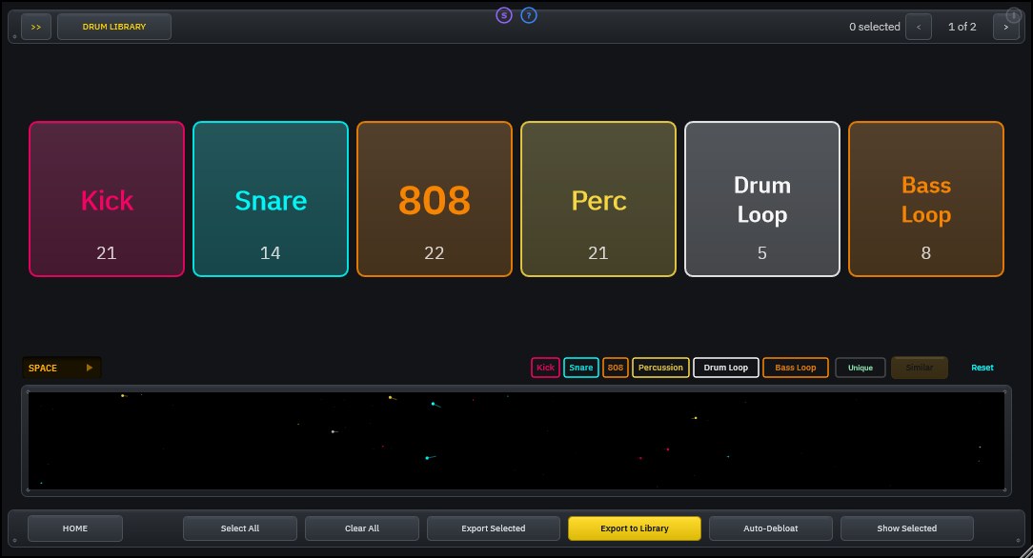The height and width of the screenshot is (558, 1033).
Task: Toggle the Similar filter
Action: pos(920,368)
